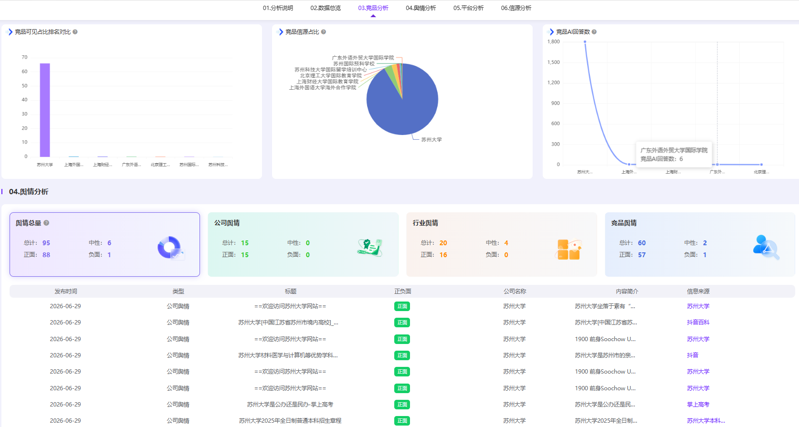The height and width of the screenshot is (427, 799).
Task: Click total value 20 in 行业舆情 card
Action: 443,243
